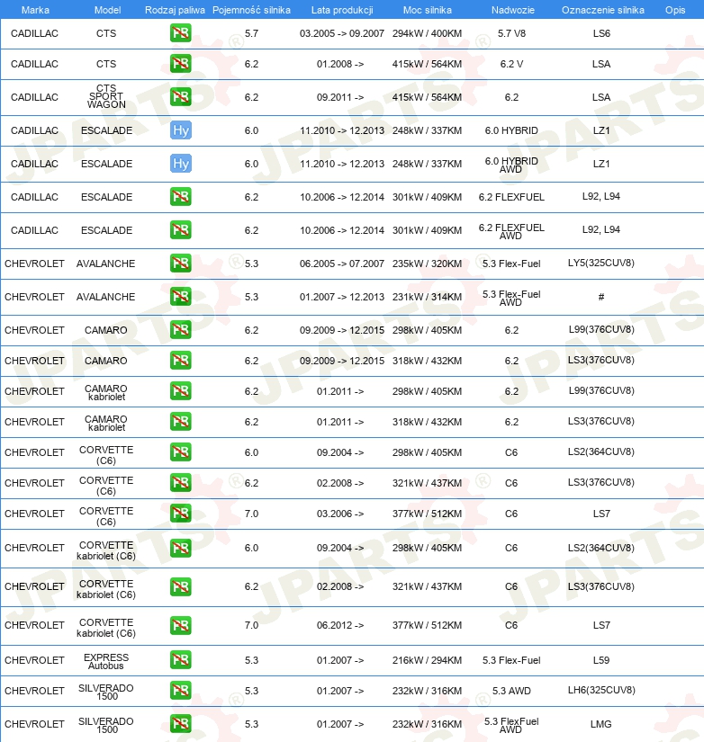
Task: Click the Lata produkcji column header
Action: click(342, 10)
